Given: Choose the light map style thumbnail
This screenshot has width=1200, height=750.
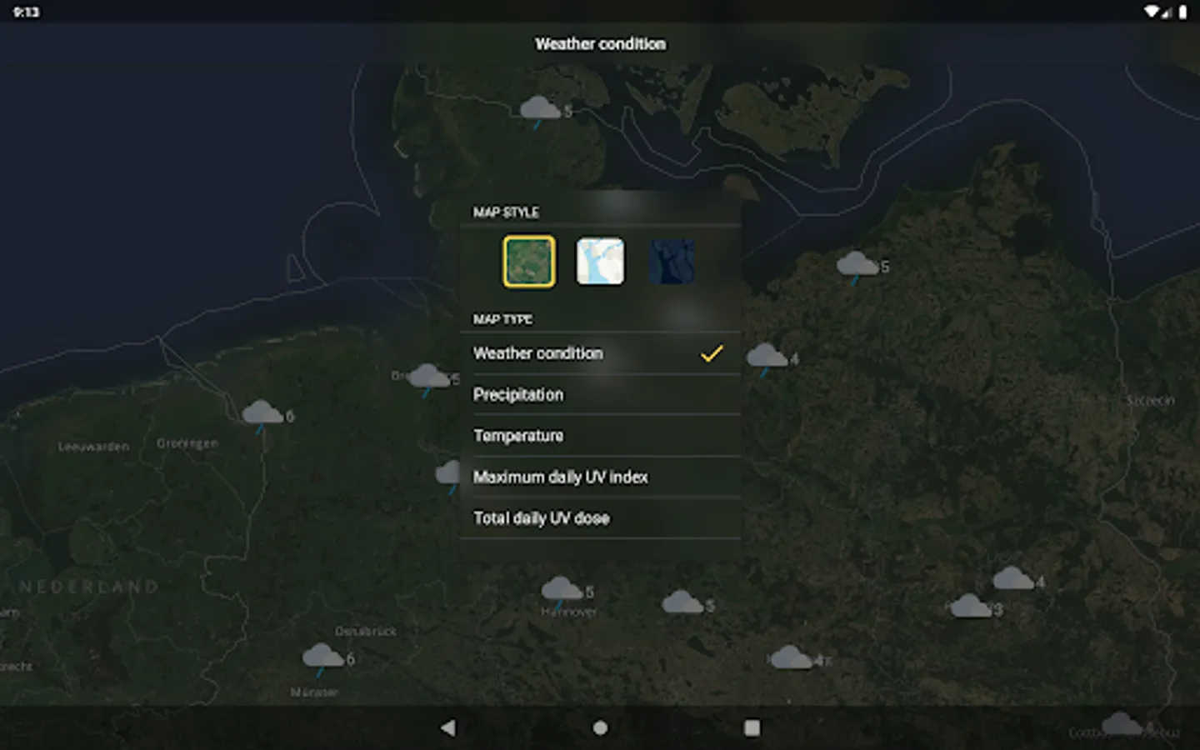Looking at the screenshot, I should pos(600,262).
